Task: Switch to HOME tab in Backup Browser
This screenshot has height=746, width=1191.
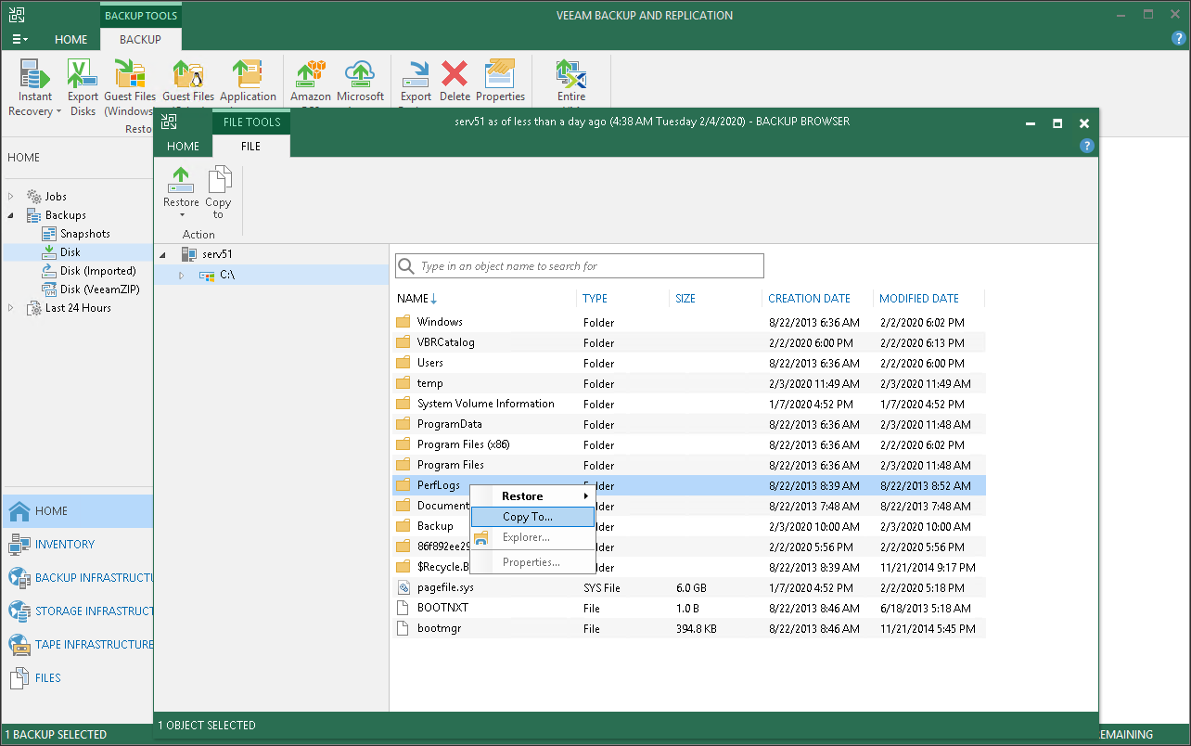Action: pyautogui.click(x=183, y=147)
